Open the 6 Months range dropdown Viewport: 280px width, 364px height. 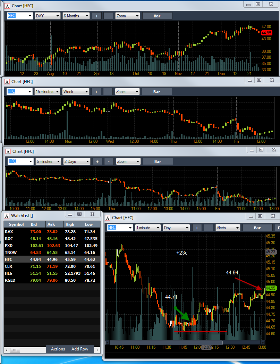click(76, 16)
